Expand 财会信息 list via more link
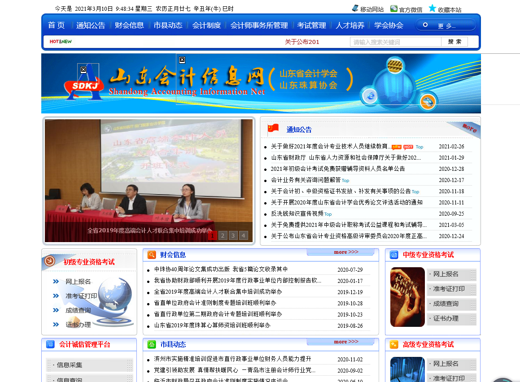Screen dimensions: 520x382 [x=346, y=252]
